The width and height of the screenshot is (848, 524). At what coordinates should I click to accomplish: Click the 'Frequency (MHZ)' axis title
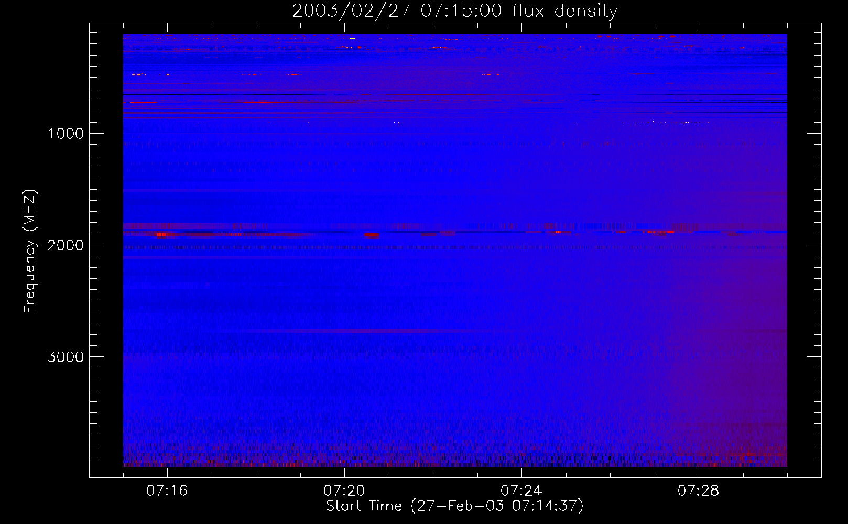[30, 252]
